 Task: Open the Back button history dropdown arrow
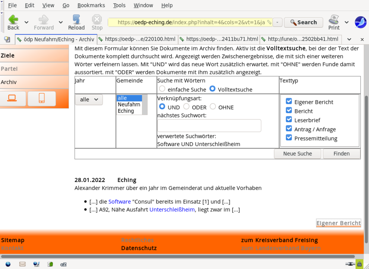(26, 22)
